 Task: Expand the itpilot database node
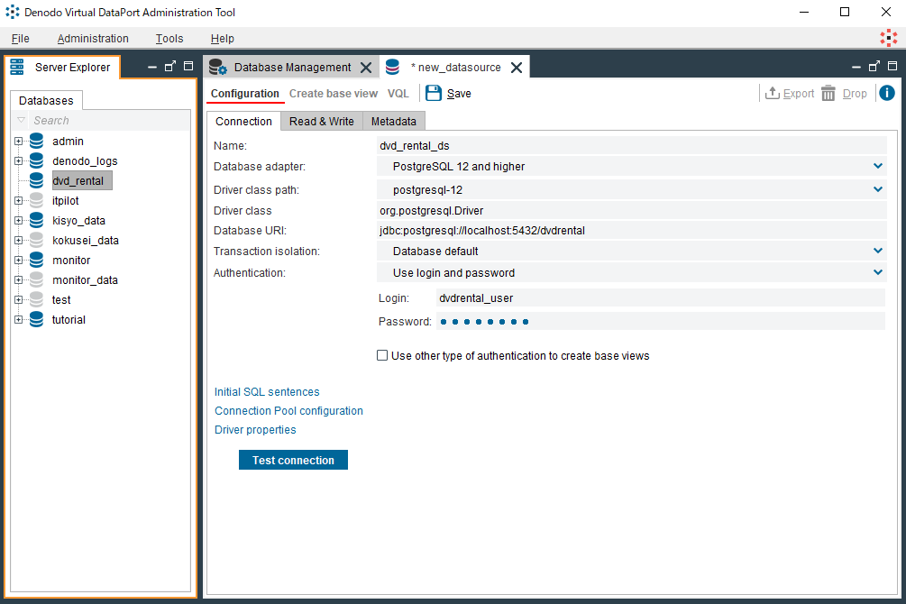point(19,200)
